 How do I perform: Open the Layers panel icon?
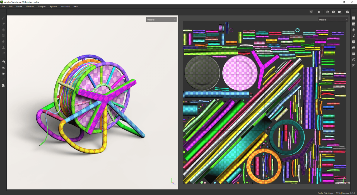(354, 30)
